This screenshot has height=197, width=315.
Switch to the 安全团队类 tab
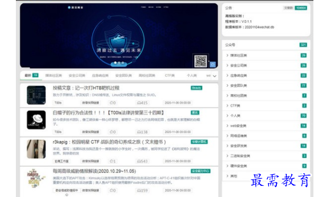(x=123, y=76)
